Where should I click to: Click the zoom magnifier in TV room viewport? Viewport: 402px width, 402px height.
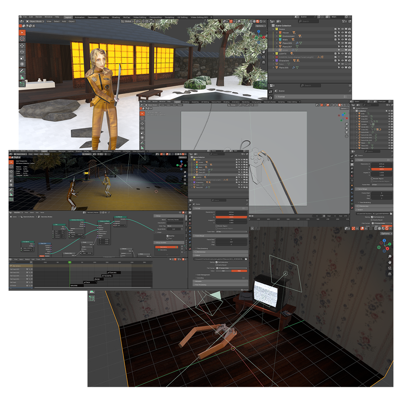[390, 256]
